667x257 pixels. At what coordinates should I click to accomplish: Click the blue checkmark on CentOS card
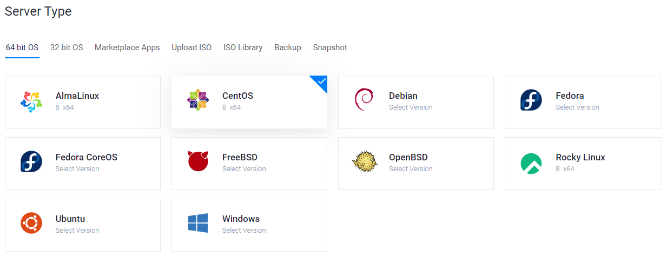322,82
